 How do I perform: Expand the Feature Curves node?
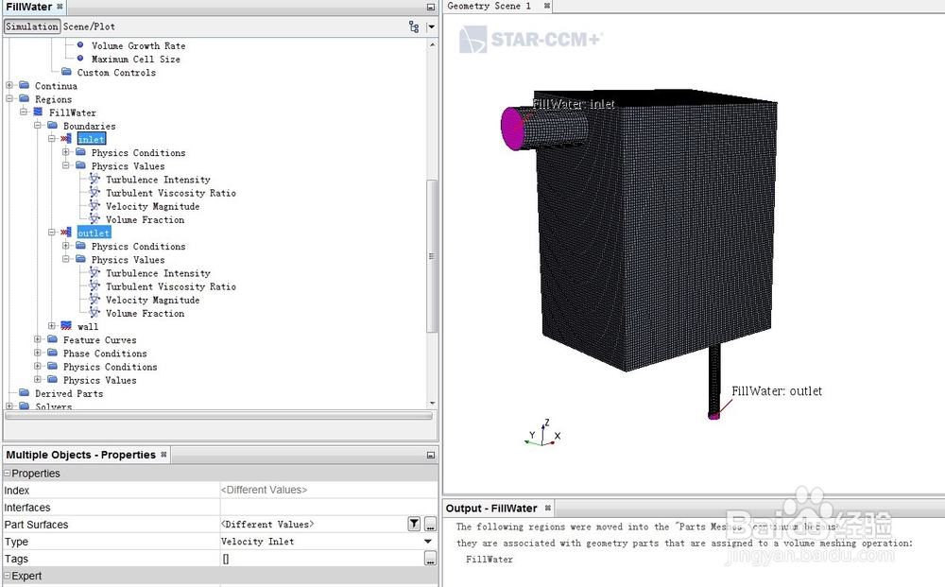(38, 339)
